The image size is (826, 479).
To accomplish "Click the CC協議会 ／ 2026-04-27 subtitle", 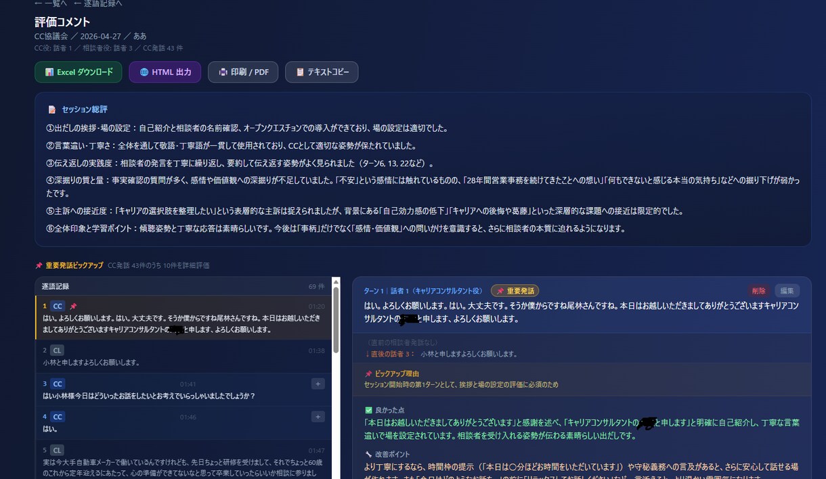I will 91,37.
